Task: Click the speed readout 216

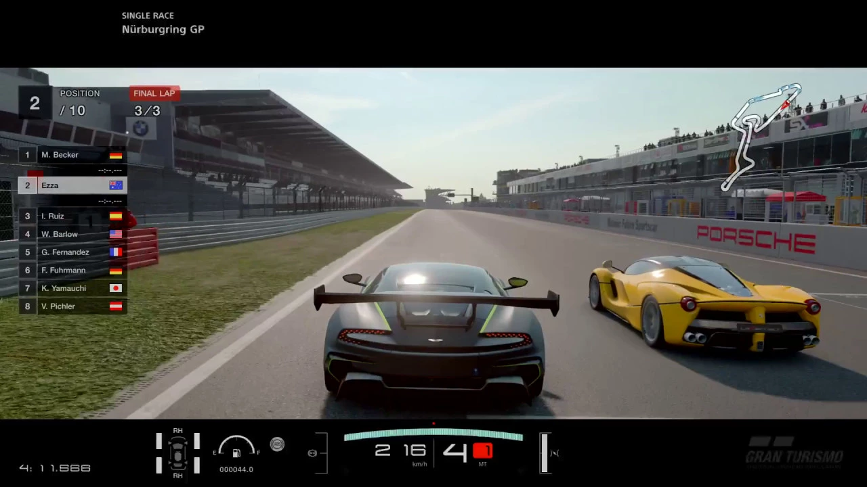Action: click(x=400, y=450)
